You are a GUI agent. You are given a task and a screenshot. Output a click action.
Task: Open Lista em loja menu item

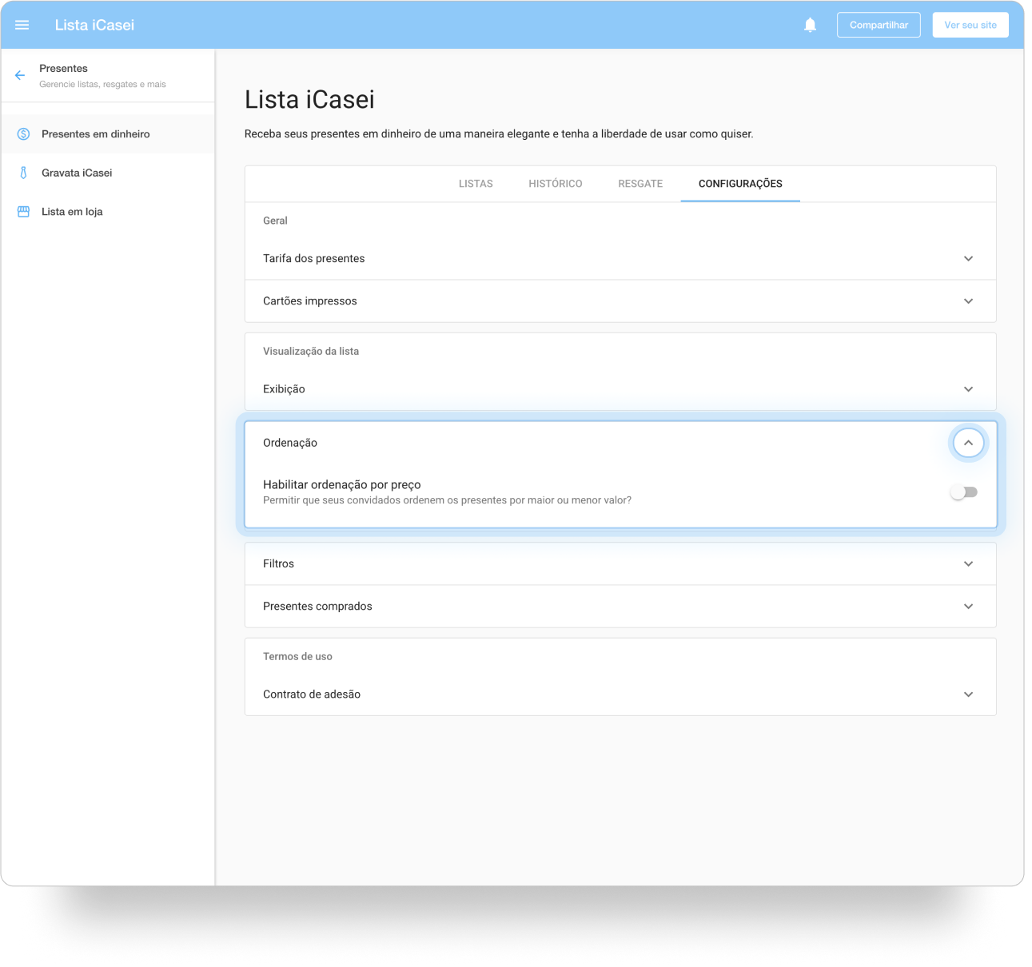click(108, 212)
